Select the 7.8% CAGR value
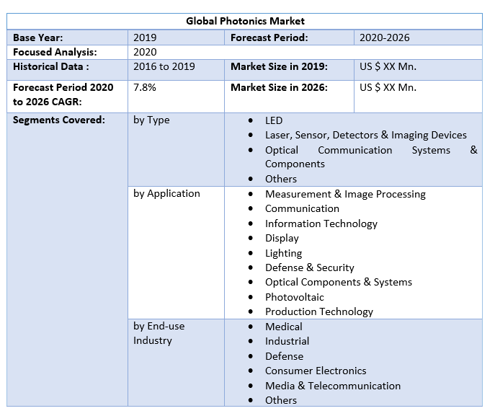Screen dimensions: 495x416 pos(146,87)
